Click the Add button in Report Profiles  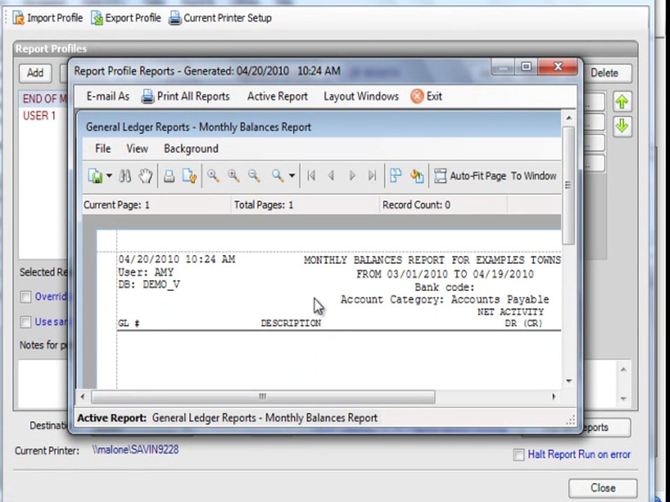[x=35, y=73]
